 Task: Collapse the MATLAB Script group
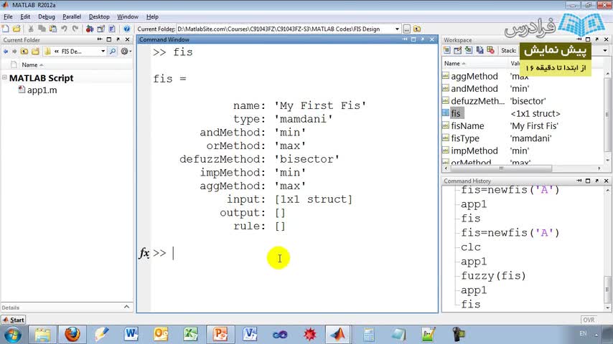point(4,77)
